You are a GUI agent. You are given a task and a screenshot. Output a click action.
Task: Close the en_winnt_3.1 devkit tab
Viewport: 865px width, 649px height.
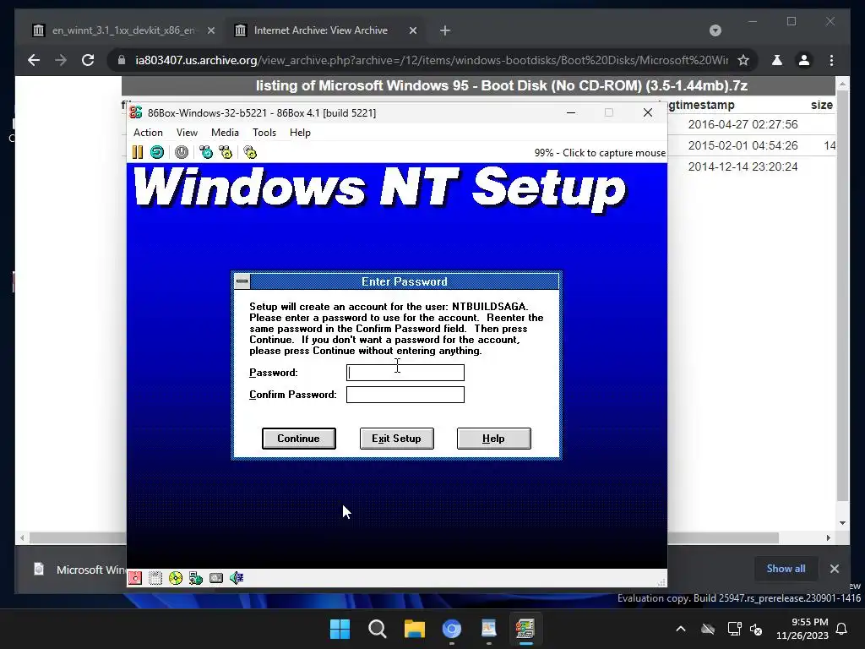click(x=210, y=30)
